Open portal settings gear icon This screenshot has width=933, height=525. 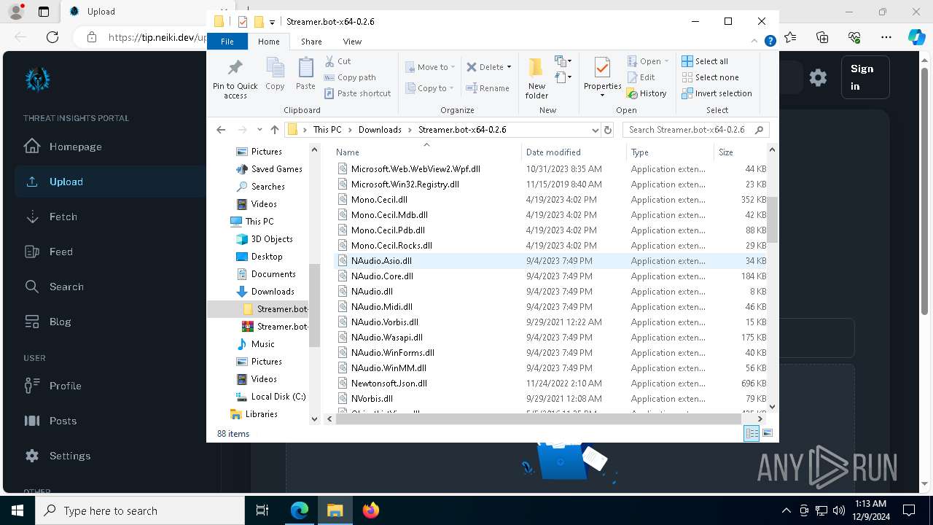[x=818, y=77]
